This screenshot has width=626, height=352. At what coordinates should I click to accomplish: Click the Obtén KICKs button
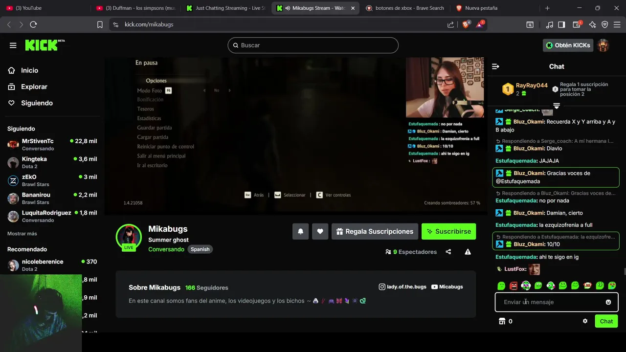[568, 45]
